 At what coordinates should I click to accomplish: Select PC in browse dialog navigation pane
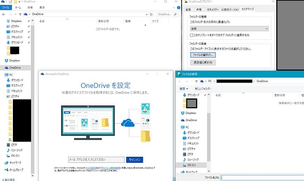(187, 127)
